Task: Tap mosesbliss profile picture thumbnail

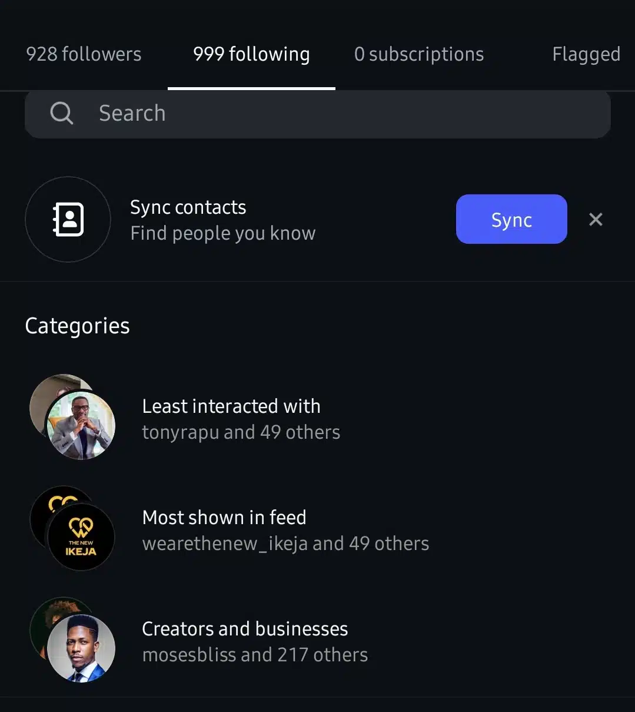Action: tap(81, 648)
